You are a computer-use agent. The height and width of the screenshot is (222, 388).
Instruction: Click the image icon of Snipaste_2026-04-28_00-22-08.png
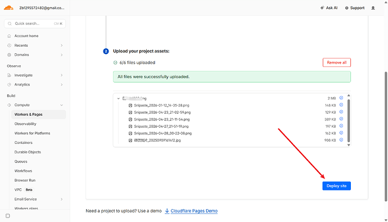click(130, 134)
